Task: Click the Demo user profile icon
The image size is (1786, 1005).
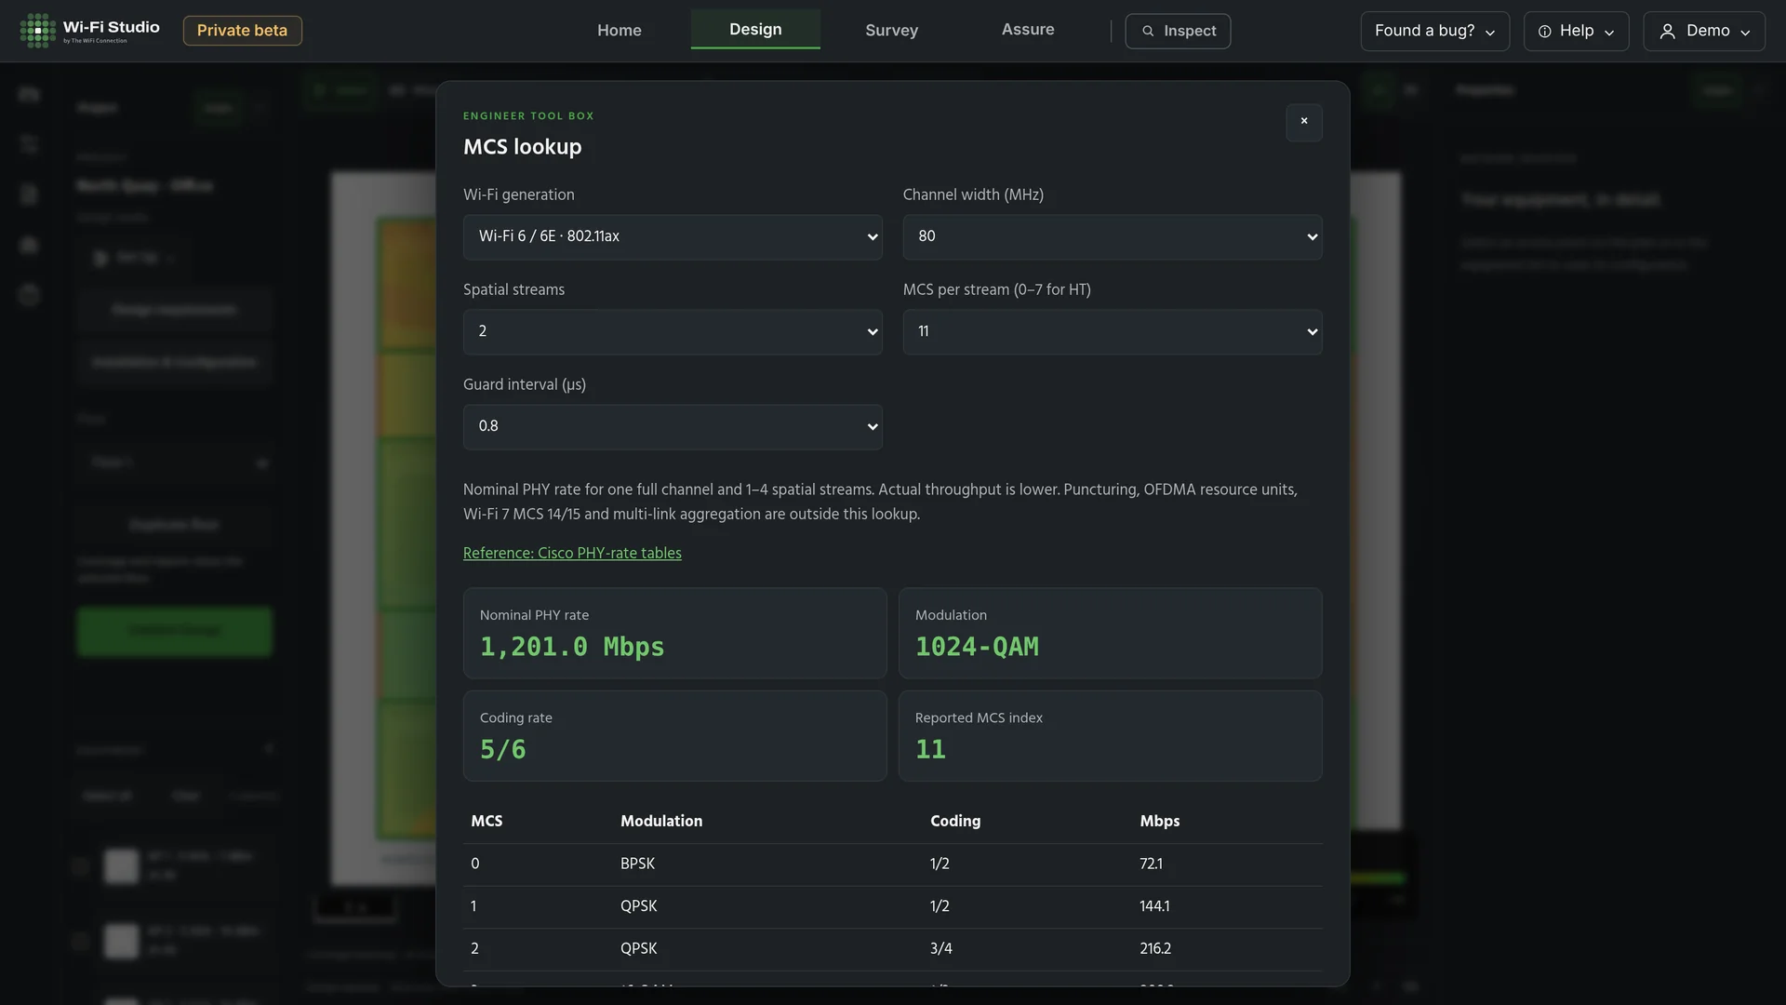Action: [x=1668, y=31]
